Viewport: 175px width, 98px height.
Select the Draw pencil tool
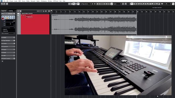136,4
